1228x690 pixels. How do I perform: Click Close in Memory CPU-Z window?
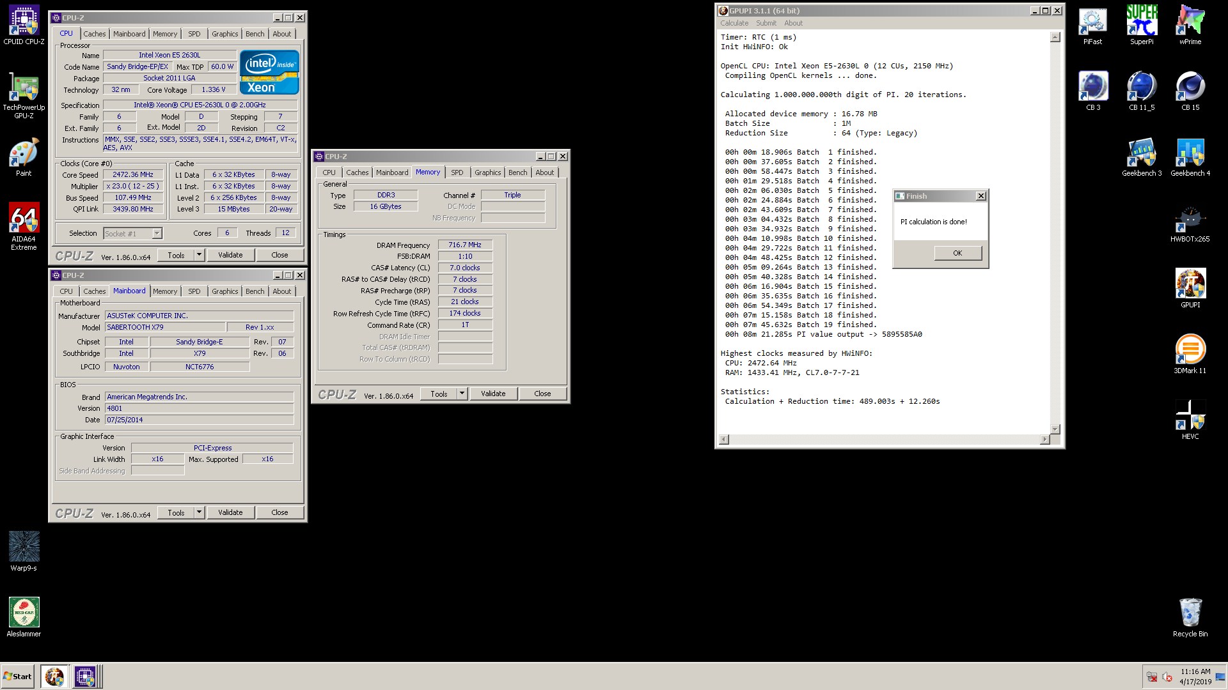(x=542, y=394)
